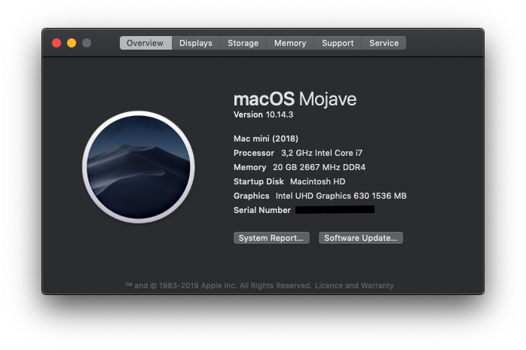Switch to the Memory tab

pos(290,43)
